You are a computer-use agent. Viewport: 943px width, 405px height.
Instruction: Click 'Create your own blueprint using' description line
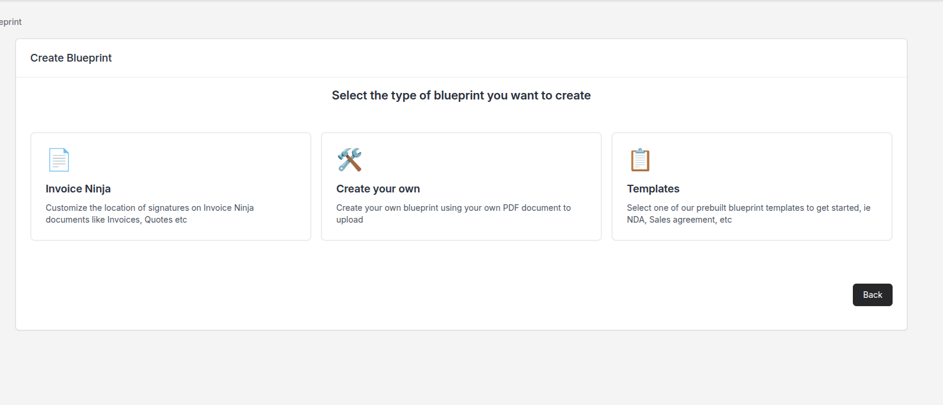click(x=453, y=208)
